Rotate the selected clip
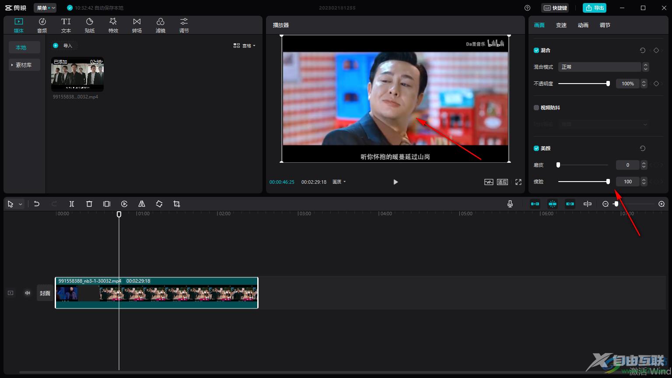672x378 pixels. click(159, 204)
